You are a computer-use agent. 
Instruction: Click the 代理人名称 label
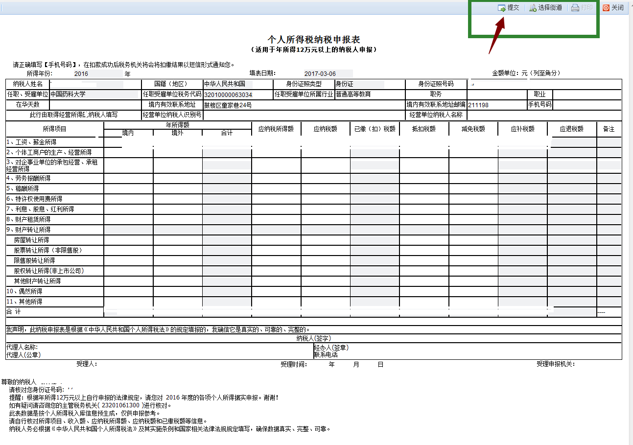click(22, 347)
